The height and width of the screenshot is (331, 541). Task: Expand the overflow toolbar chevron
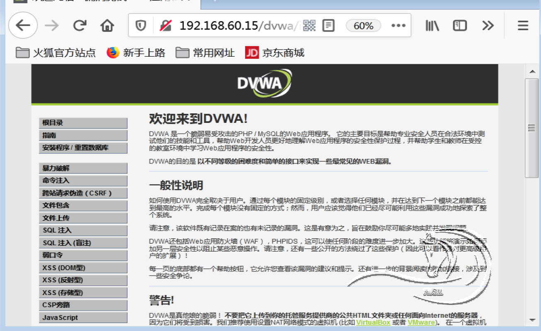(x=488, y=25)
